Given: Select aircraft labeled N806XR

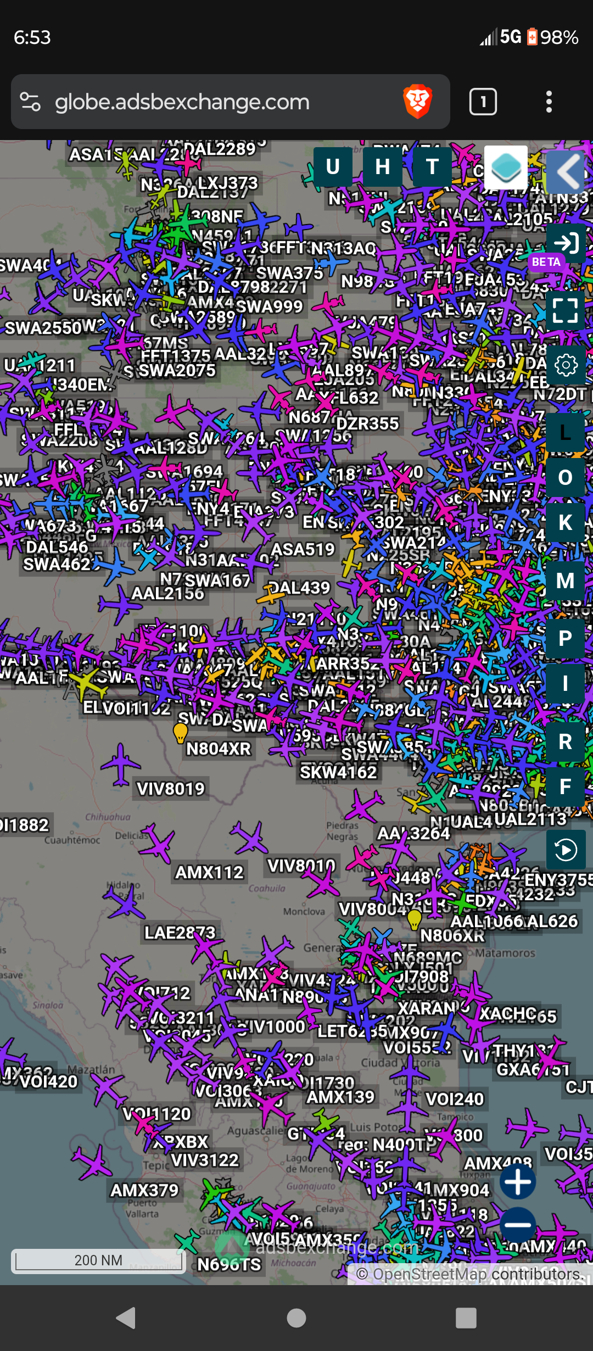Looking at the screenshot, I should [x=452, y=935].
